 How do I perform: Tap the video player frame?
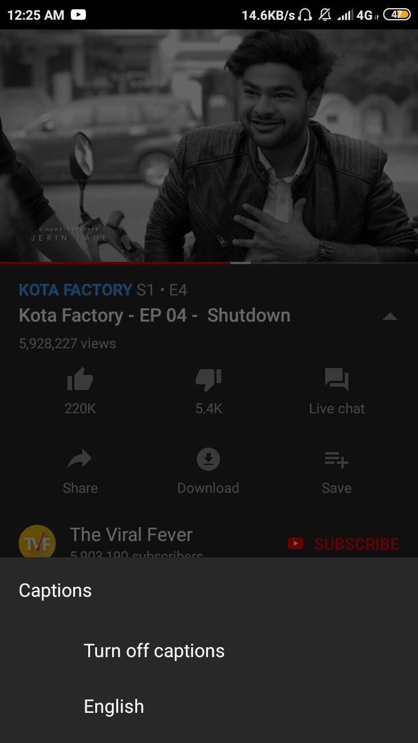click(x=209, y=145)
